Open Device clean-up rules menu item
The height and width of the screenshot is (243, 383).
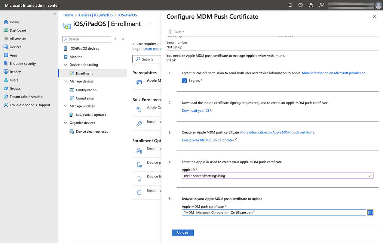(92, 132)
